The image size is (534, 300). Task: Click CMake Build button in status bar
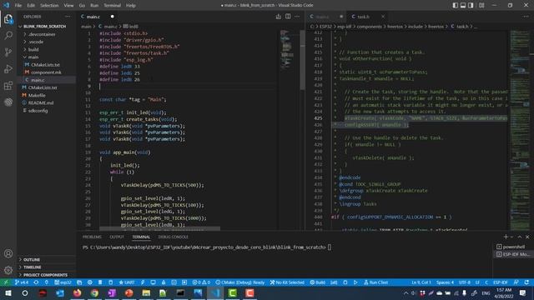click(317, 282)
